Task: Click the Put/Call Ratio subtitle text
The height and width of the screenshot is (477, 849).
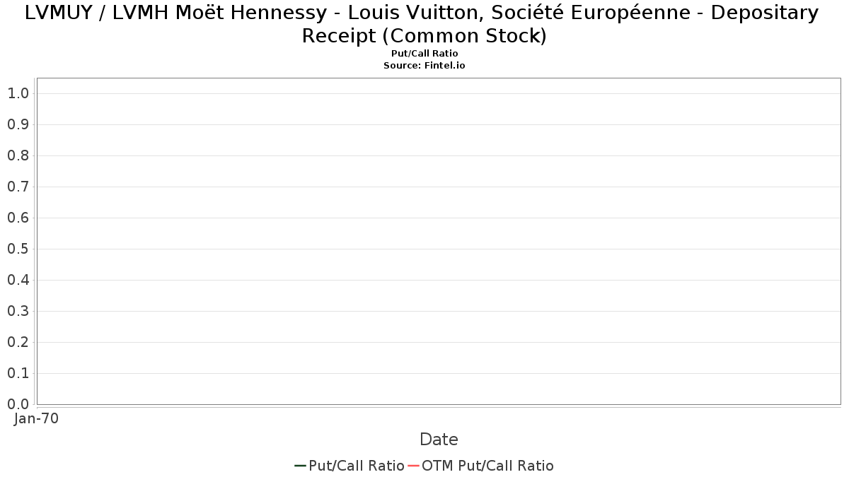Action: click(424, 54)
